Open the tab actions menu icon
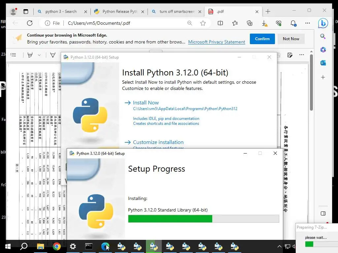The width and height of the screenshot is (338, 253). pos(26,12)
